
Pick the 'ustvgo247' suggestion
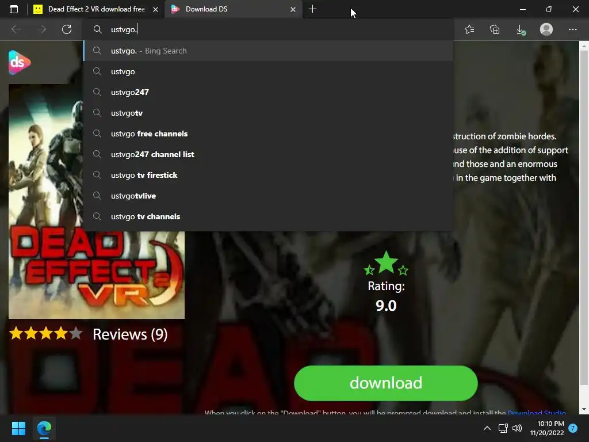click(x=268, y=92)
